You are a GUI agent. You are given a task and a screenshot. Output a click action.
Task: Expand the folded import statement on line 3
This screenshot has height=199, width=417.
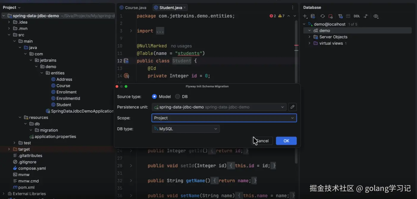pyautogui.click(x=131, y=31)
